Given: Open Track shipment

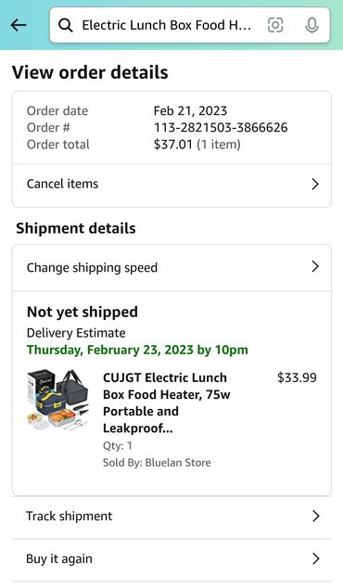Looking at the screenshot, I should 171,517.
